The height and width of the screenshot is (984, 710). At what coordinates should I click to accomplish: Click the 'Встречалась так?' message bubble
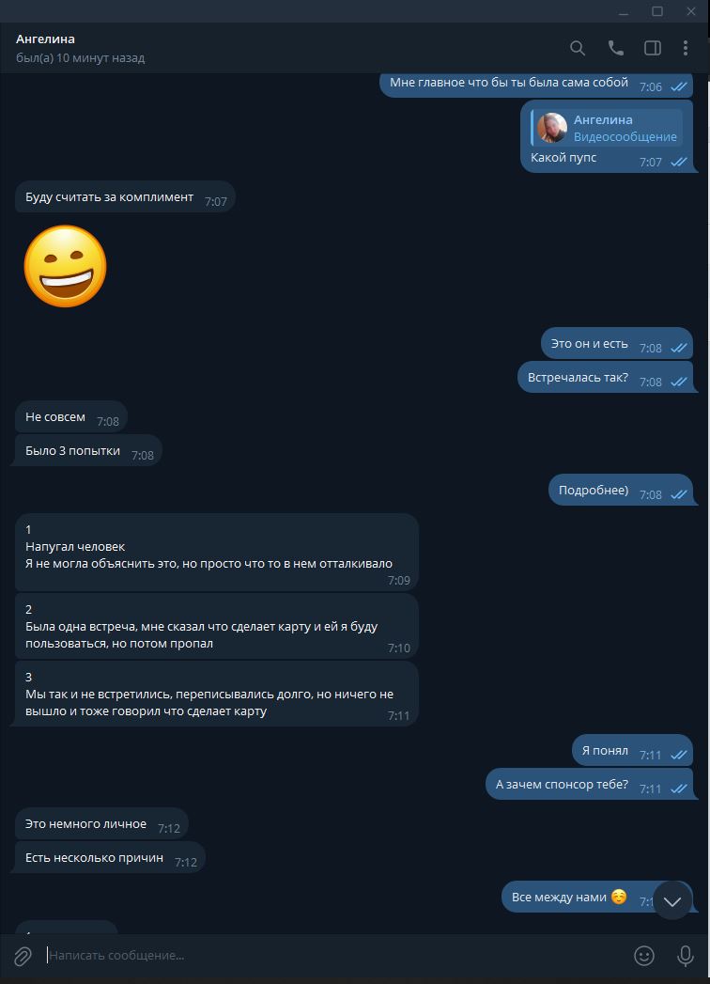click(605, 378)
